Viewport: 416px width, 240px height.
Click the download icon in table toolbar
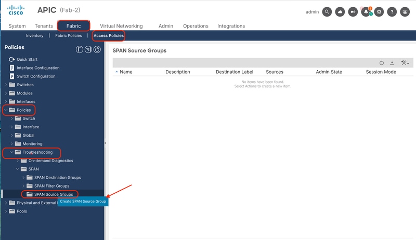(392, 63)
